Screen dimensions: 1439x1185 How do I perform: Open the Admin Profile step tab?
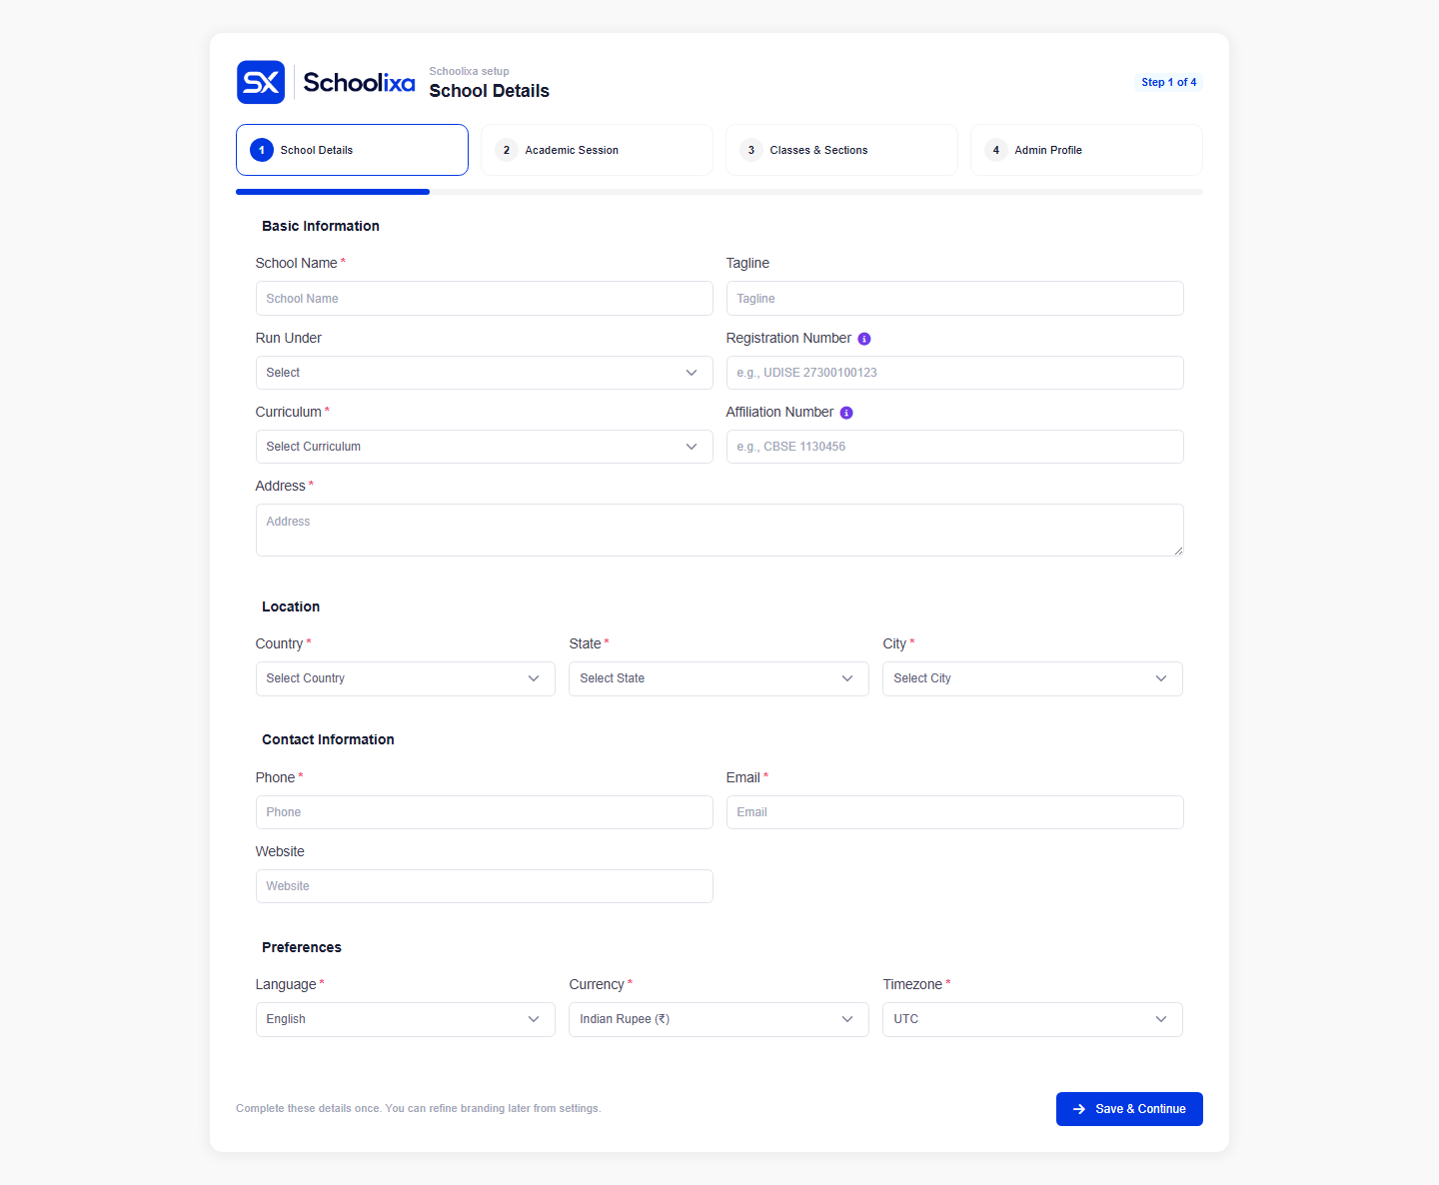pyautogui.click(x=1087, y=150)
